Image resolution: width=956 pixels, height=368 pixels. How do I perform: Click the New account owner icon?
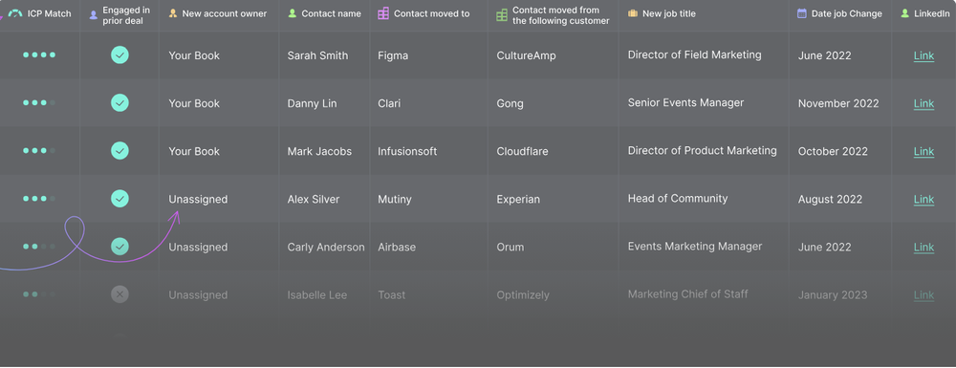point(173,13)
